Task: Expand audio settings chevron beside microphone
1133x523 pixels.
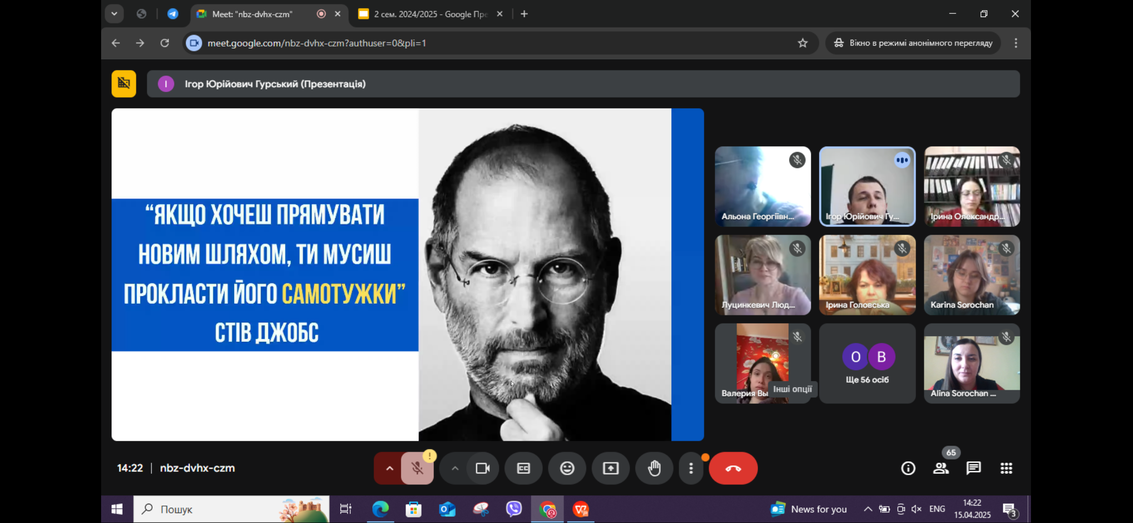Action: click(x=389, y=468)
